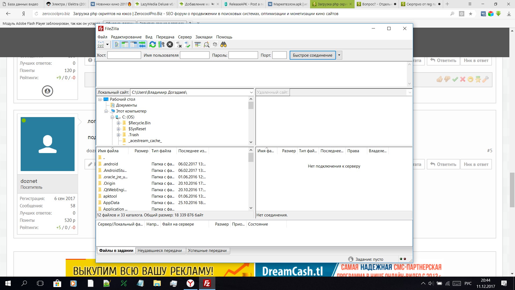Toggle the transfer queue display button
The width and height of the screenshot is (515, 290).
pos(142,45)
